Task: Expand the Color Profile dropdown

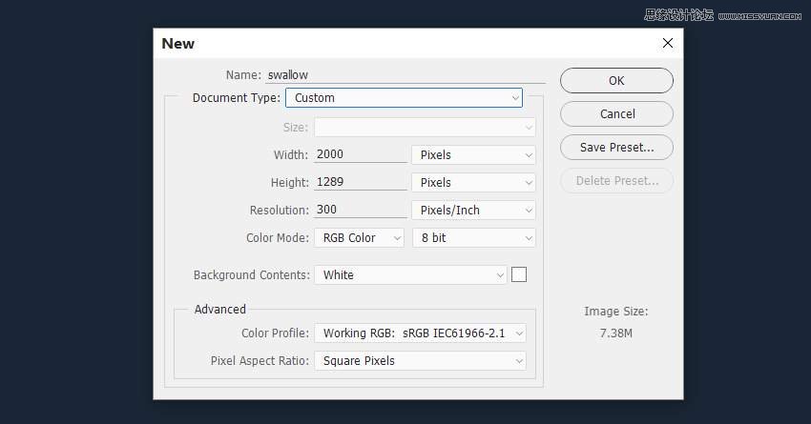Action: (420, 333)
